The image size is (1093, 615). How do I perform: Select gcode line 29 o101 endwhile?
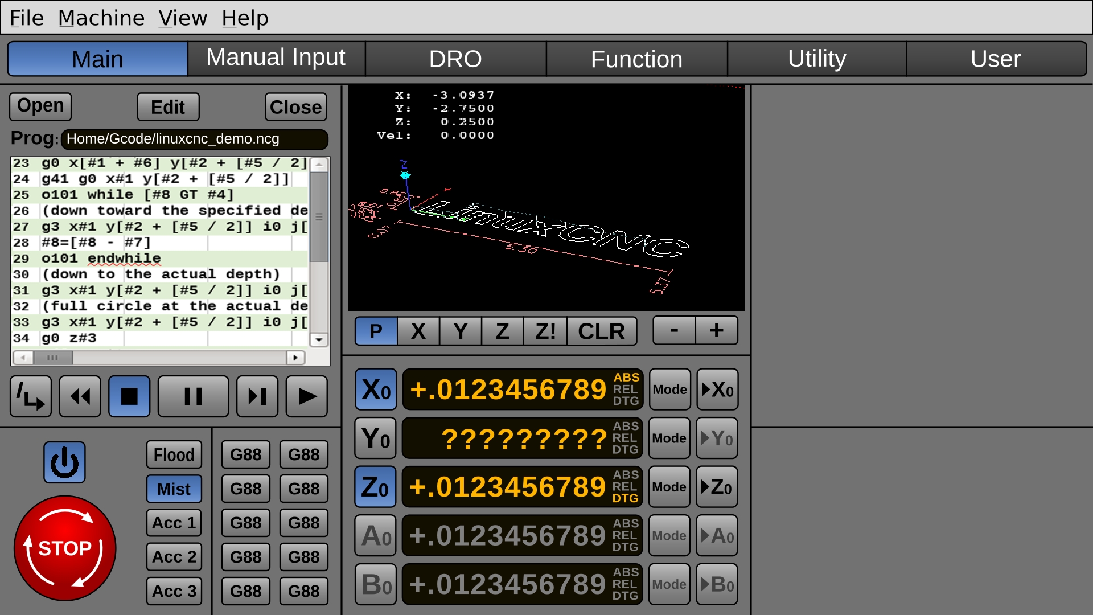(x=160, y=259)
